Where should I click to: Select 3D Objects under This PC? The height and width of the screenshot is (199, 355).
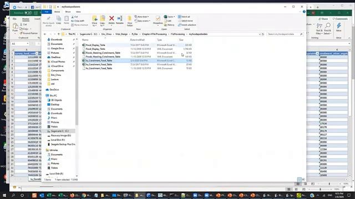tap(56, 100)
